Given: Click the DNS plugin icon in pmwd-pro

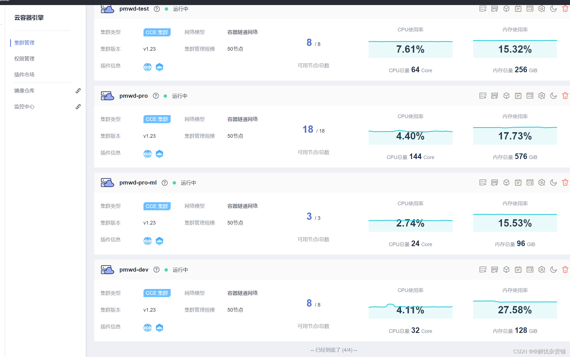Looking at the screenshot, I should (x=148, y=154).
